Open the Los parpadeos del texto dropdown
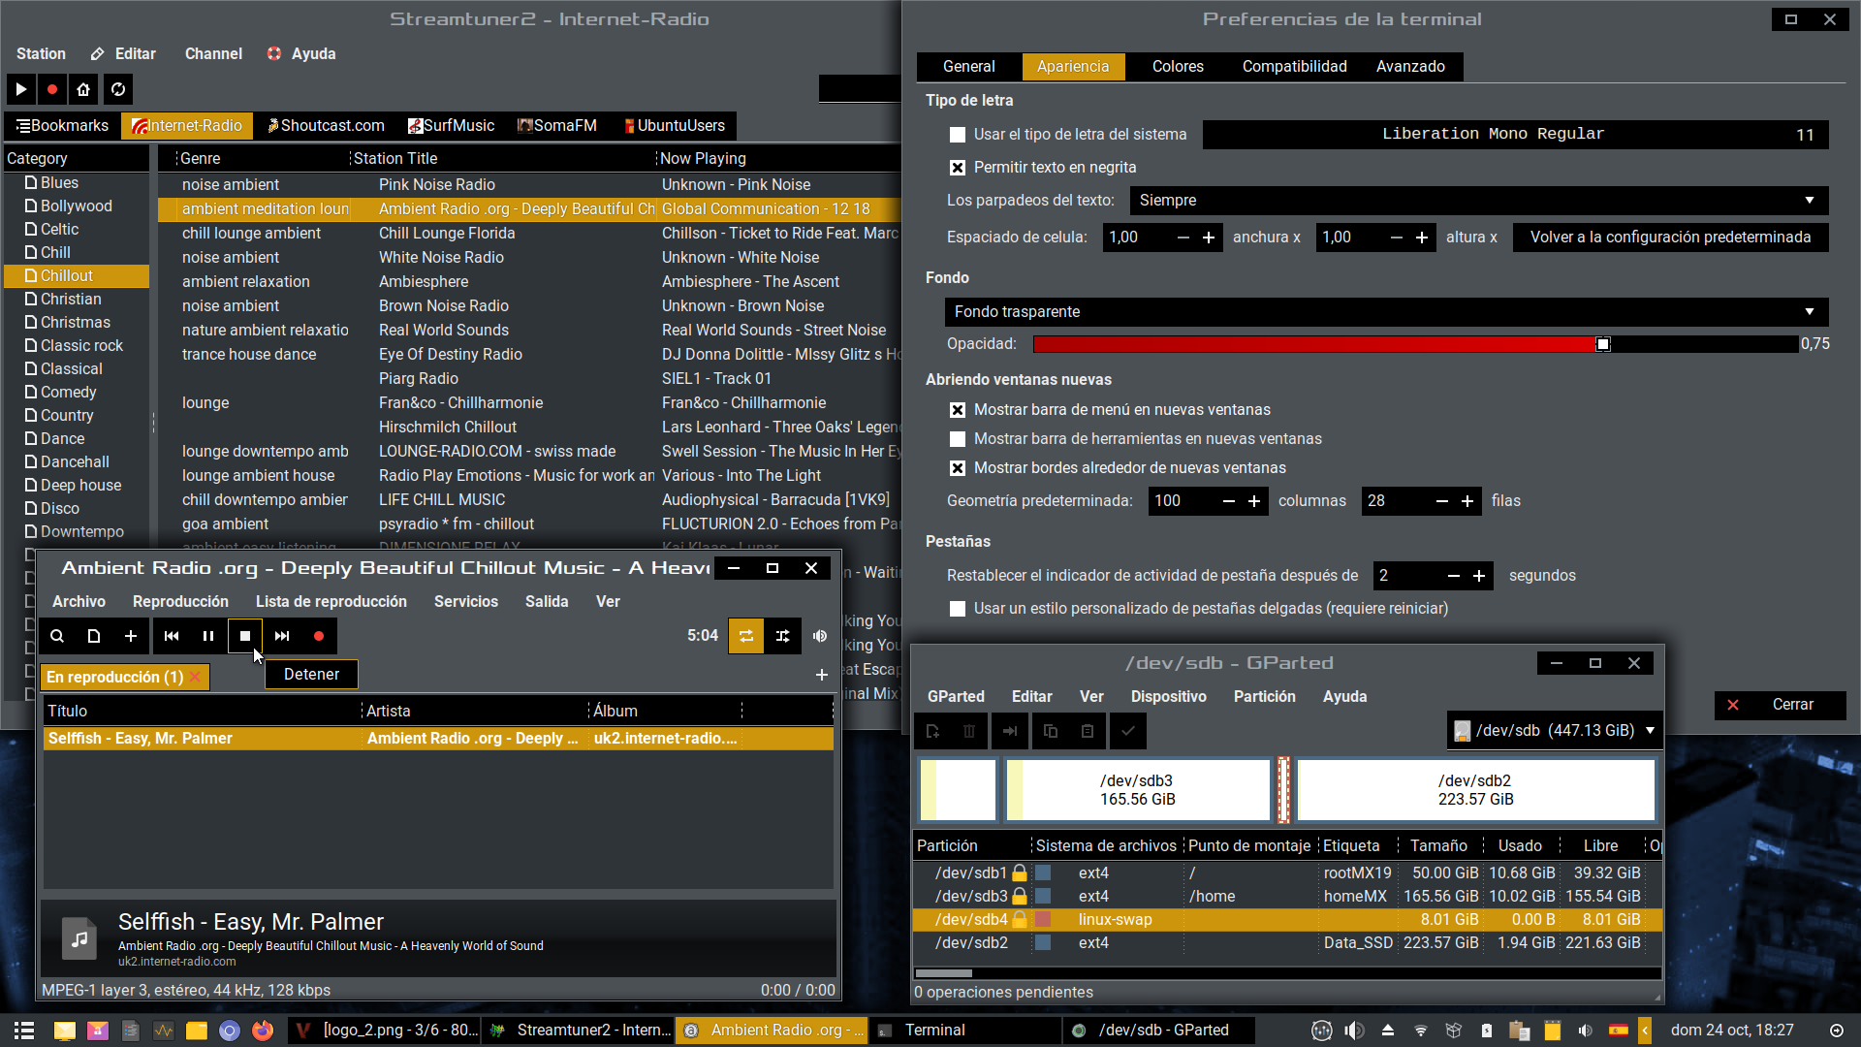 pyautogui.click(x=1479, y=201)
